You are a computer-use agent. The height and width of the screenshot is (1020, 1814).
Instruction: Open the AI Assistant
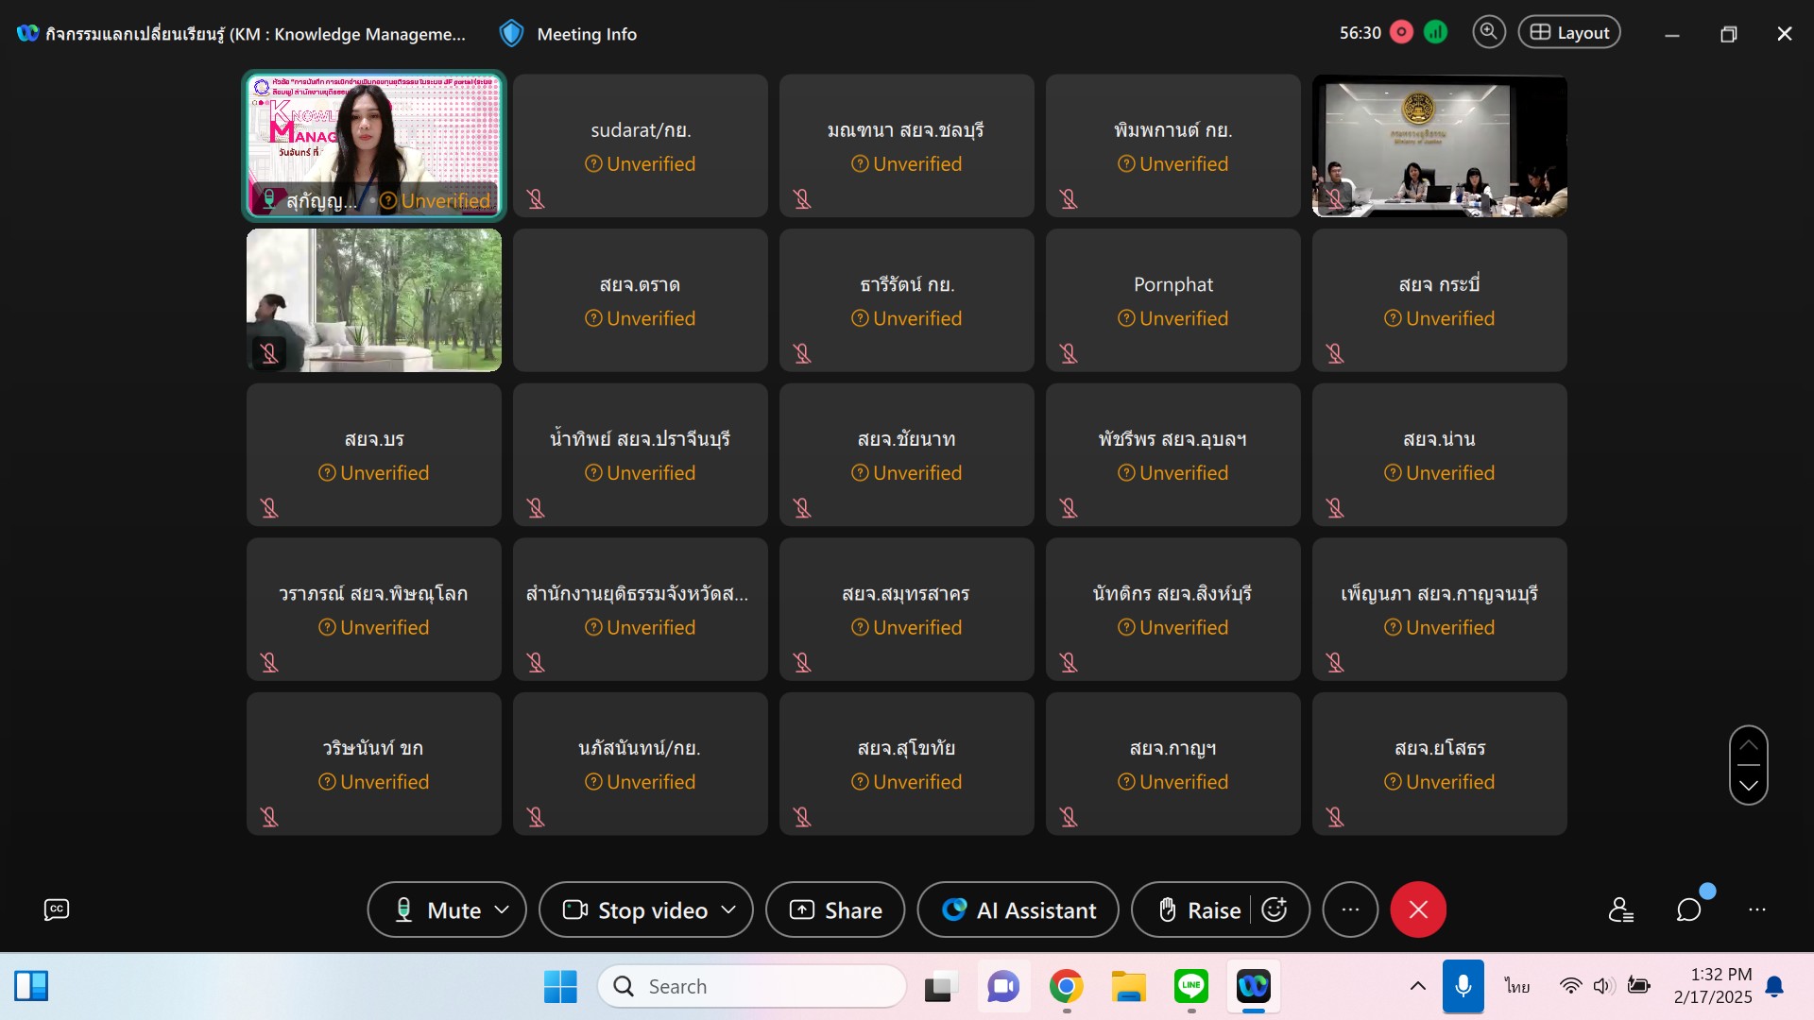1018,909
